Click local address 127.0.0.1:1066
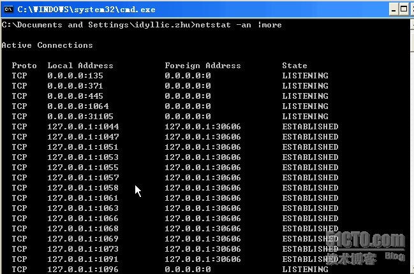 point(83,219)
